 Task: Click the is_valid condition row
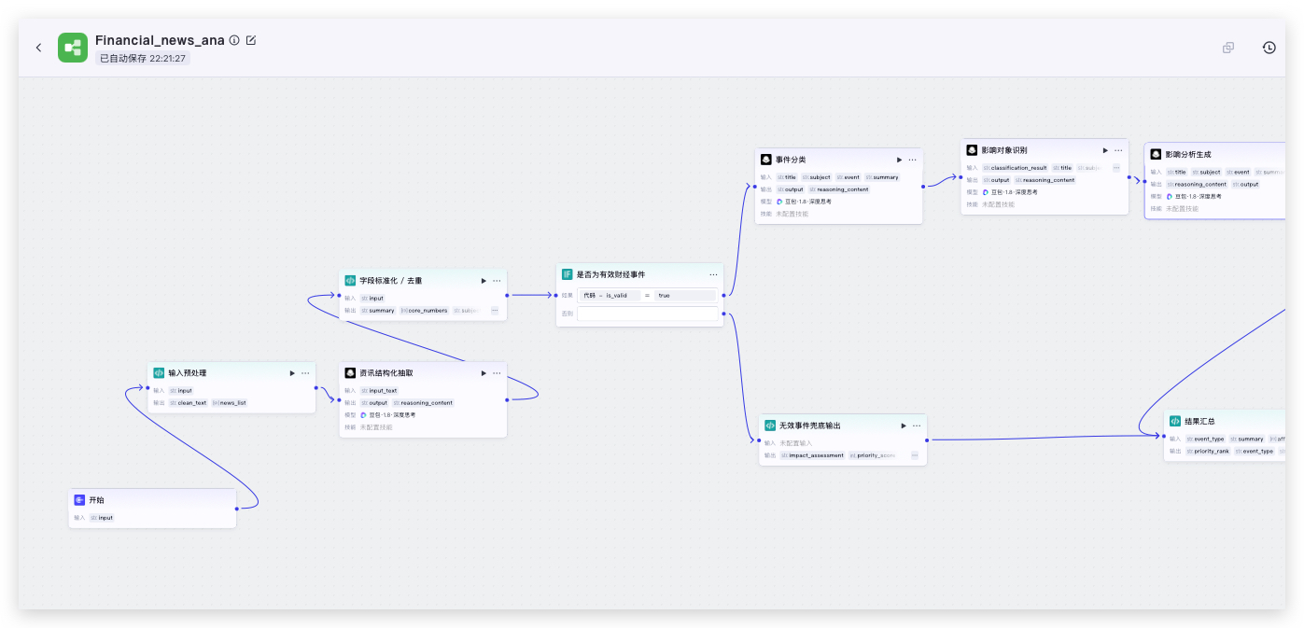pos(648,295)
